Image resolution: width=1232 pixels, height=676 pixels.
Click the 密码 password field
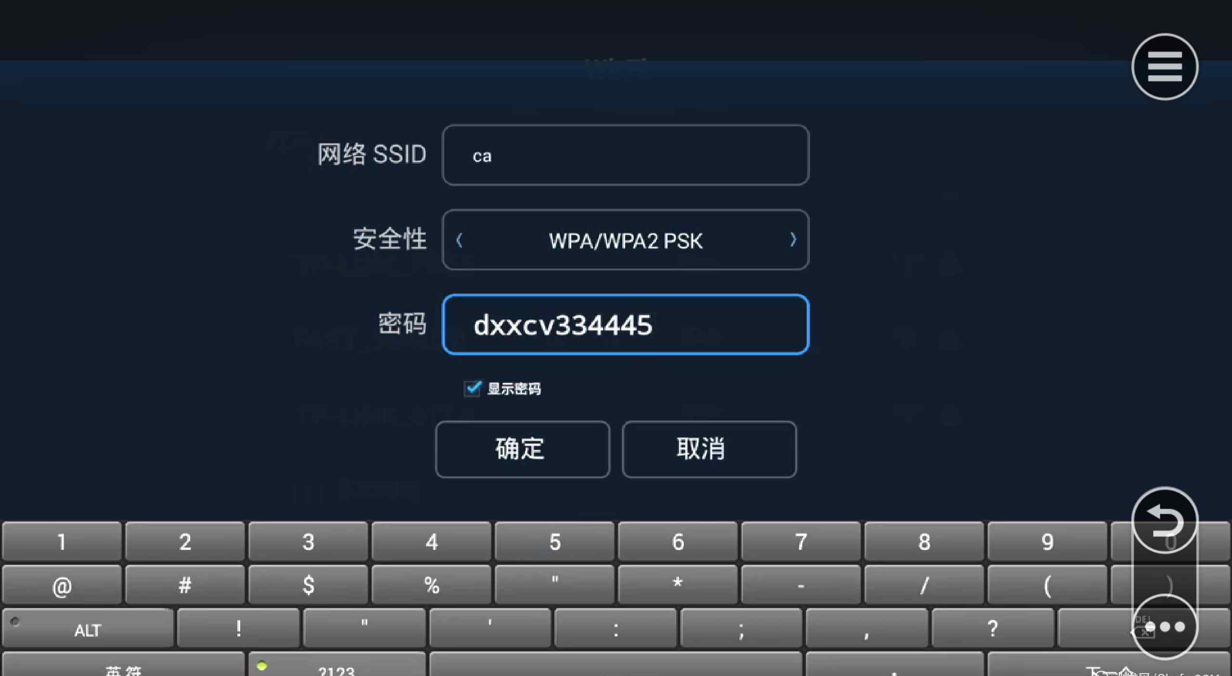coord(626,324)
